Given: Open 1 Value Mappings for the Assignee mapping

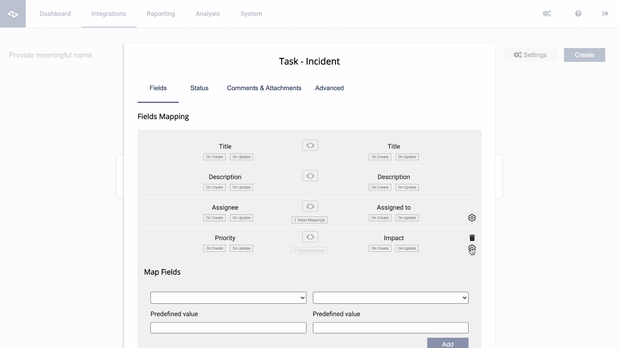Looking at the screenshot, I should pos(309,220).
